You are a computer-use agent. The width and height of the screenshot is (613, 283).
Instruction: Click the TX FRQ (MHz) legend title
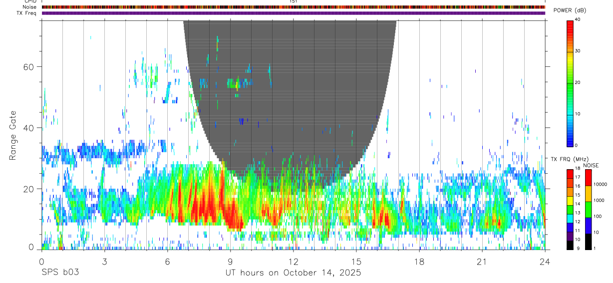point(569,159)
